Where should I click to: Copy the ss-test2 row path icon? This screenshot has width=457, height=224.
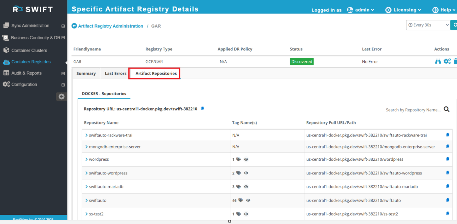[x=447, y=214]
